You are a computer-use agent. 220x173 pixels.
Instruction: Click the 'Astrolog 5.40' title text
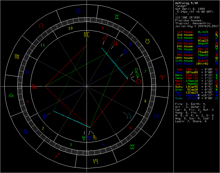187,3
